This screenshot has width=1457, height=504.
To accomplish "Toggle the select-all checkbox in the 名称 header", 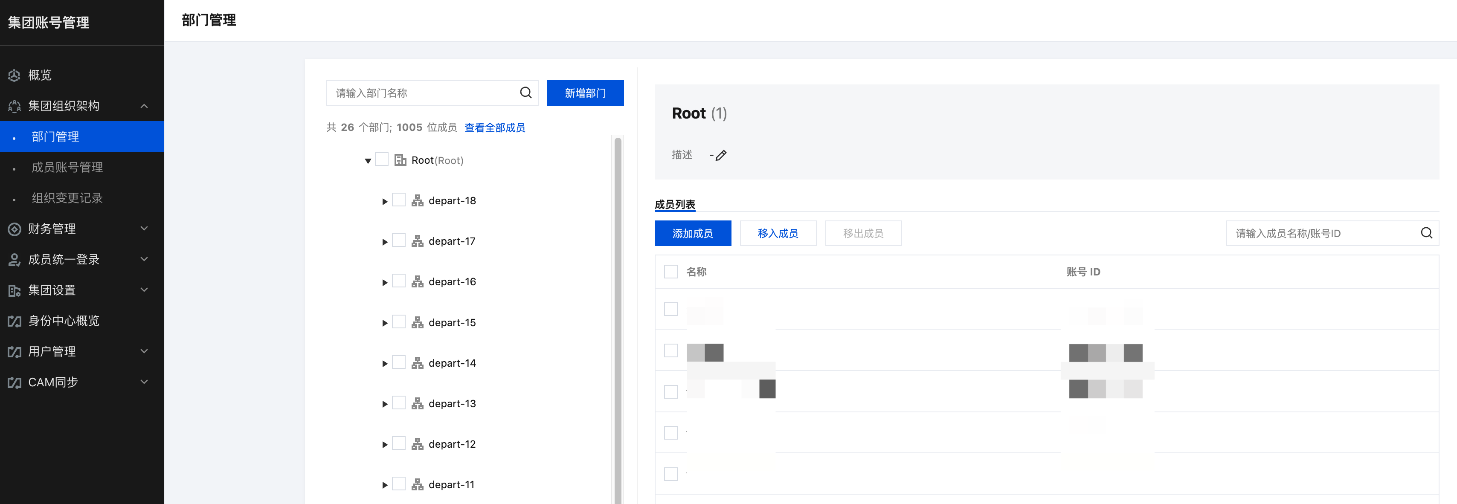I will coord(670,272).
